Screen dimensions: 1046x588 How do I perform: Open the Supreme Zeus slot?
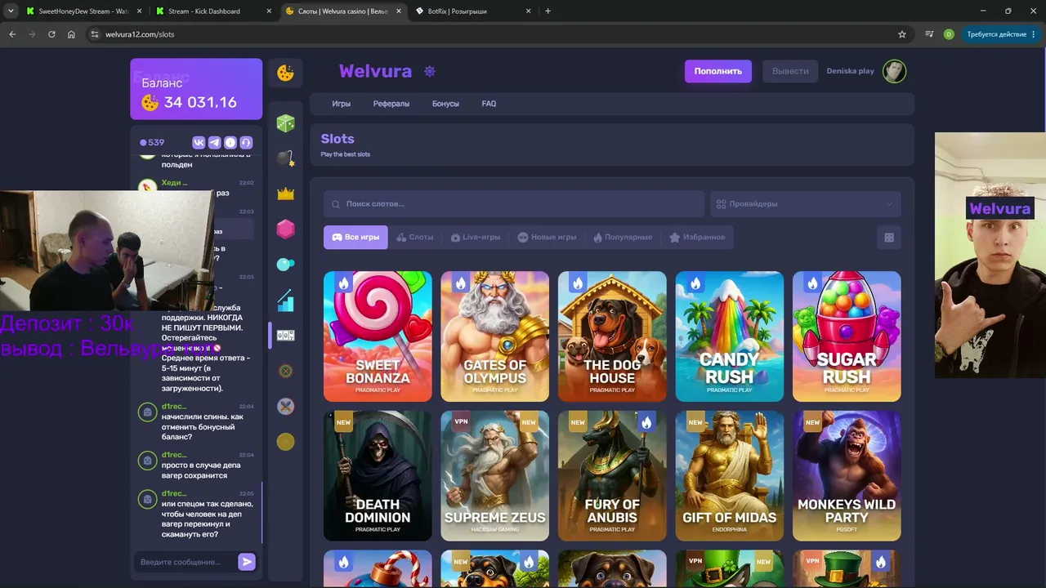pyautogui.click(x=494, y=475)
